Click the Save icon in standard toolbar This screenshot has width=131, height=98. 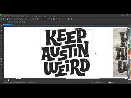point(7,19)
